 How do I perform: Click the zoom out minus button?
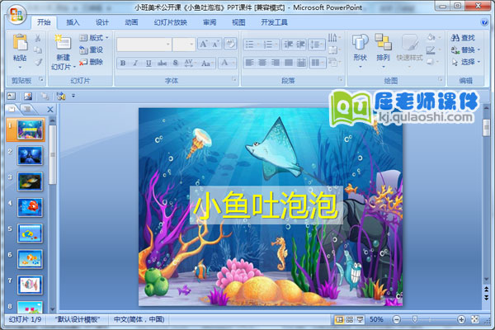397,319
